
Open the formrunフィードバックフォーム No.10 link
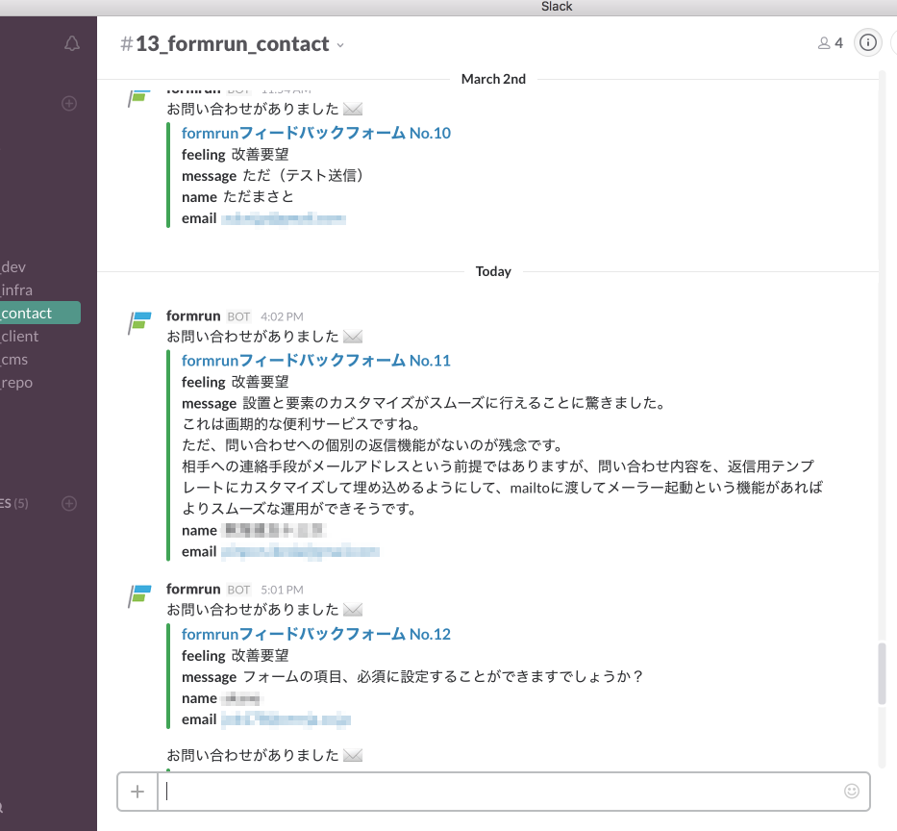click(315, 133)
